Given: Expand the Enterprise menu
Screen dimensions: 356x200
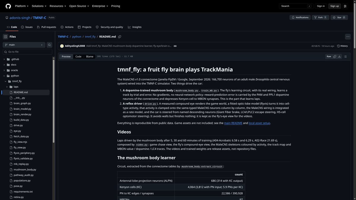Looking at the screenshot, I should pyautogui.click(x=100, y=6).
